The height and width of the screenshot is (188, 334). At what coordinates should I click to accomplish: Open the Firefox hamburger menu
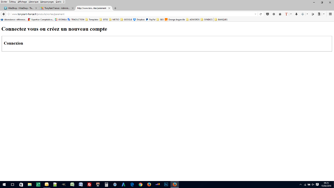(x=330, y=14)
